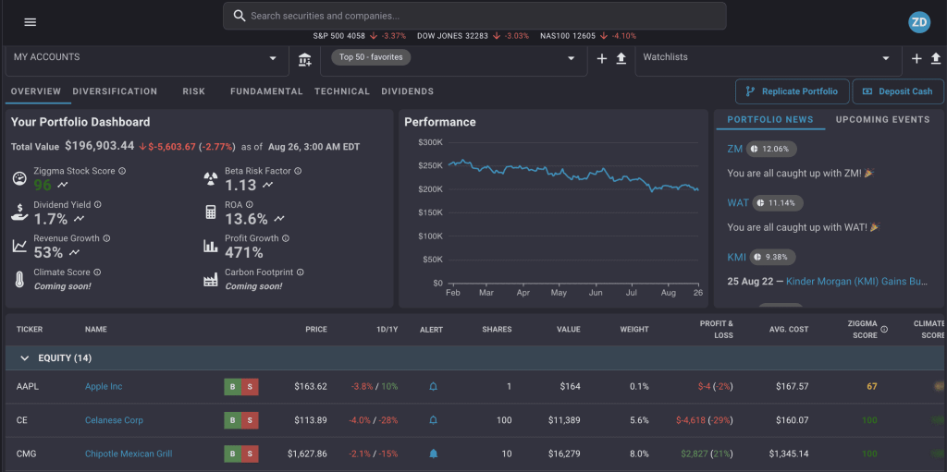Click the Buy button for Chipotle Mexican Grill
The height and width of the screenshot is (472, 947).
tap(232, 454)
